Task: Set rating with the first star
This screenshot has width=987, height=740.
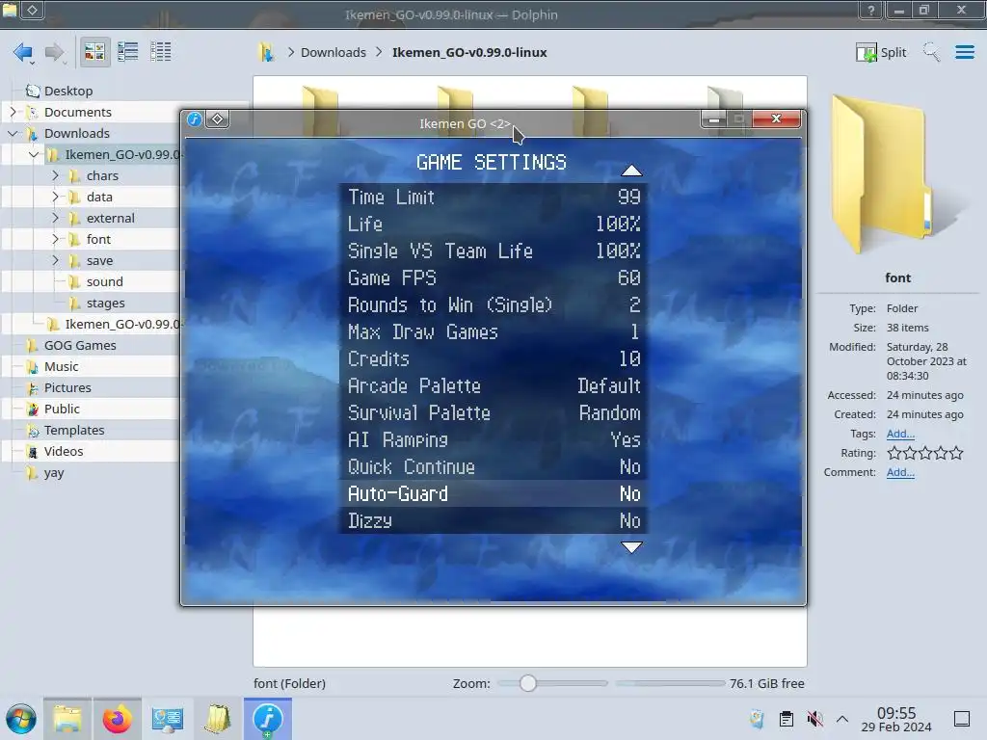Action: pyautogui.click(x=894, y=453)
